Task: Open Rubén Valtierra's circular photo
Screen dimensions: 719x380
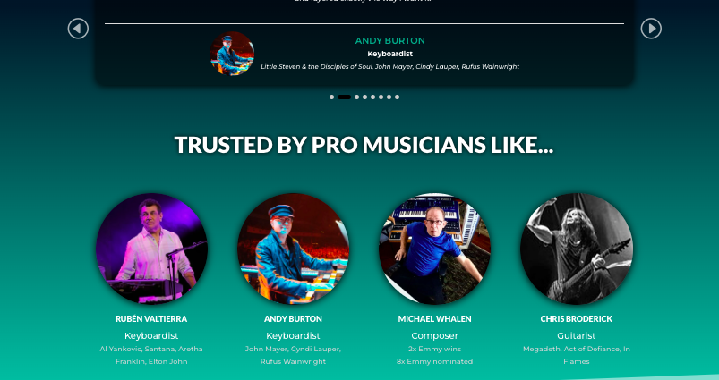Action: pos(151,249)
